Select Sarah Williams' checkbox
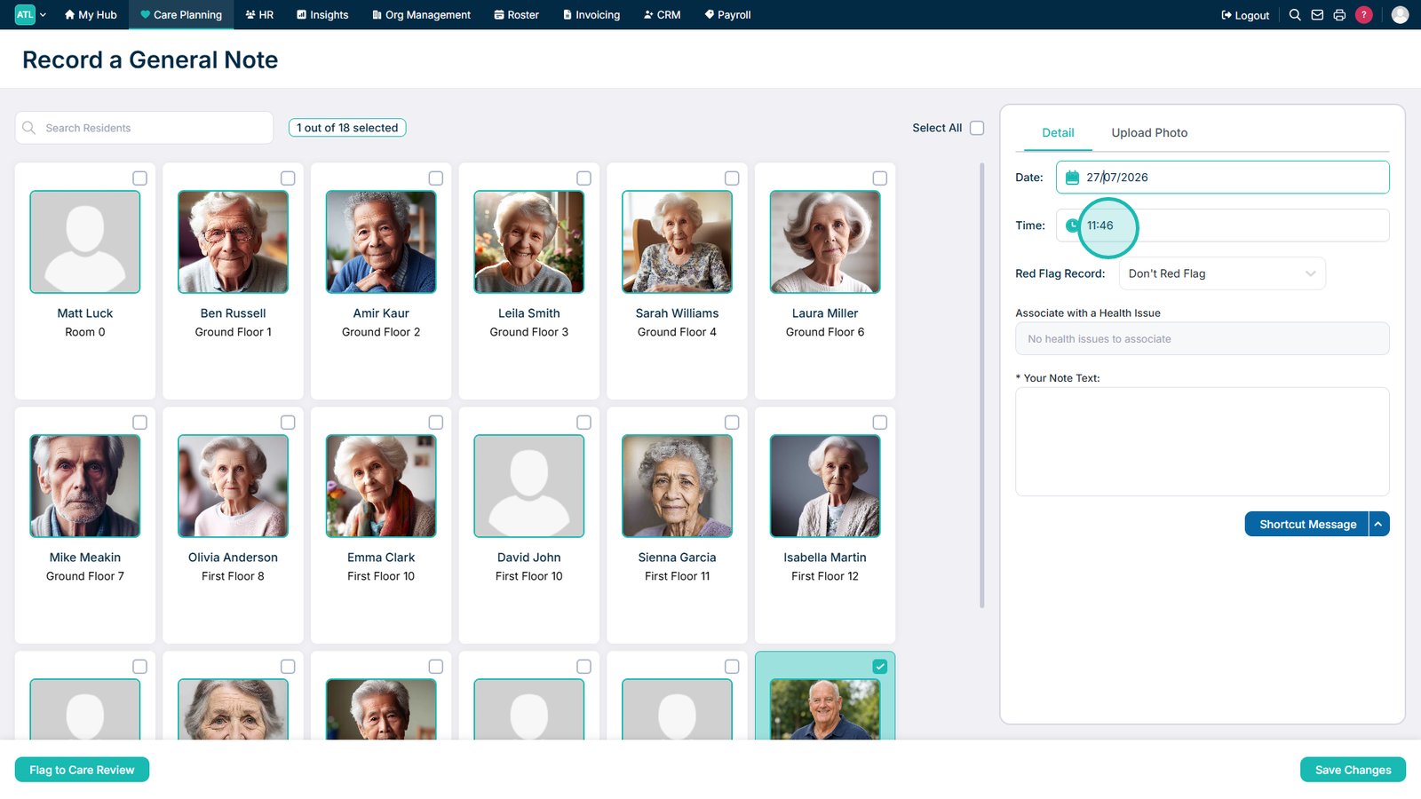This screenshot has width=1421, height=799. pyautogui.click(x=732, y=178)
